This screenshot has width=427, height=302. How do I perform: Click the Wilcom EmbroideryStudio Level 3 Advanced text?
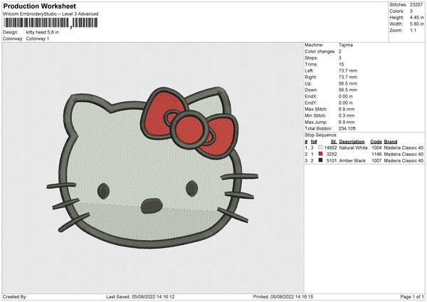[51, 14]
